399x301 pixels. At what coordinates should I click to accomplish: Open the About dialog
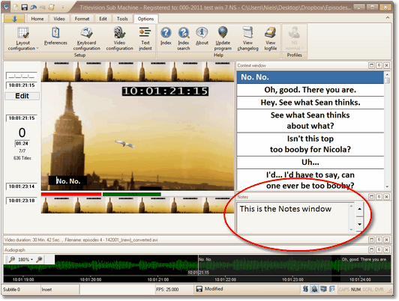tap(202, 36)
